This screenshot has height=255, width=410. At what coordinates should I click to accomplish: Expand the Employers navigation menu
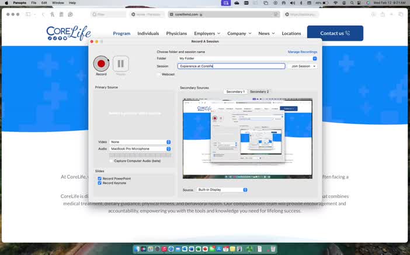click(207, 33)
